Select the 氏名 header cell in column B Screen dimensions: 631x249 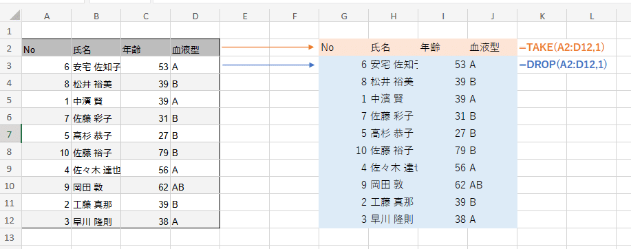tap(96, 48)
